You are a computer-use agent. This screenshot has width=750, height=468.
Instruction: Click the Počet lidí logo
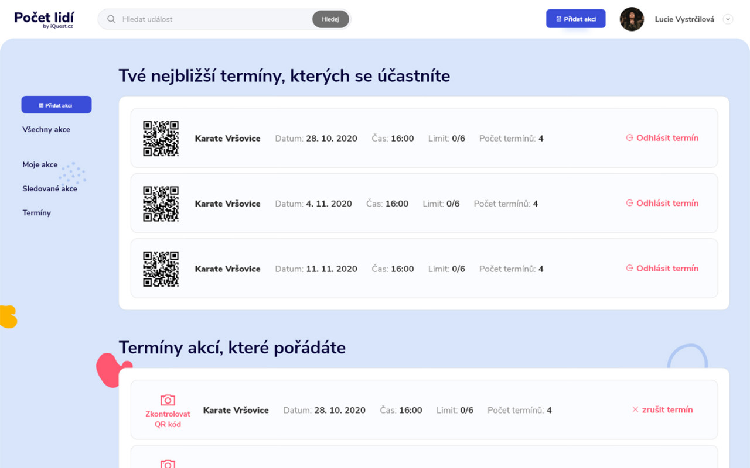pyautogui.click(x=45, y=19)
